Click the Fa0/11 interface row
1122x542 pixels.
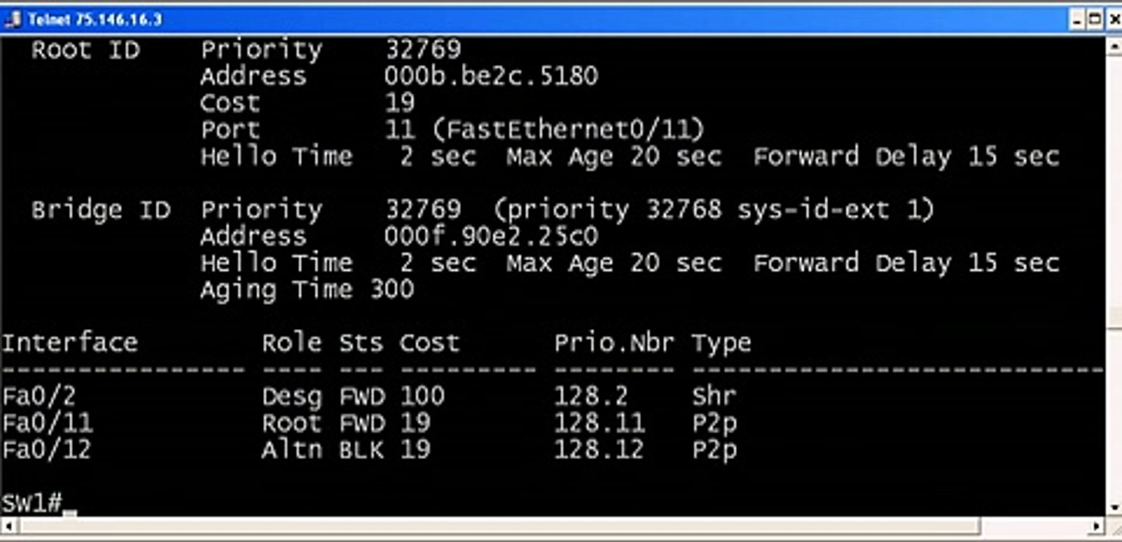point(369,422)
